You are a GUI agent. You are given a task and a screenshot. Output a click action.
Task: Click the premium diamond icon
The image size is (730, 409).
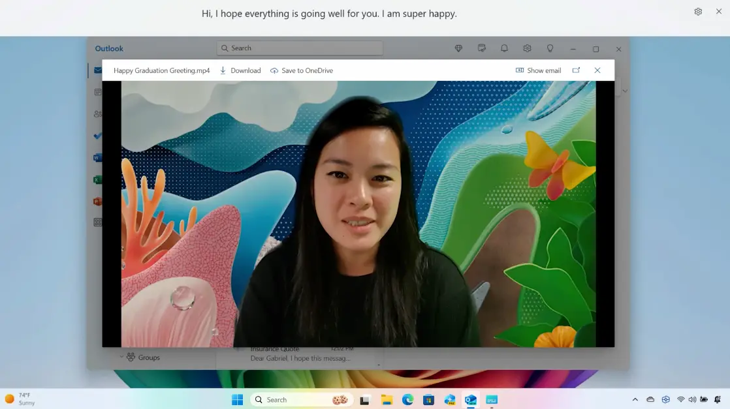tap(458, 48)
